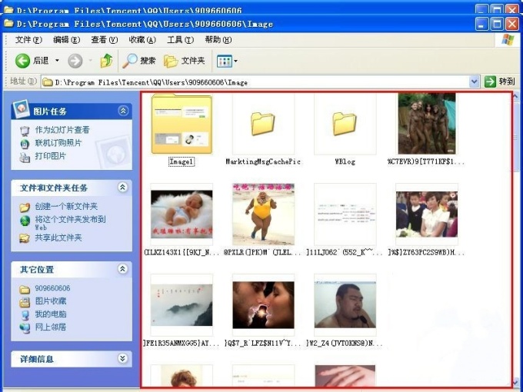Screen dimensions: 523x392
Task: Click the pictures icon beside 图片收藏
Action: pos(25,302)
